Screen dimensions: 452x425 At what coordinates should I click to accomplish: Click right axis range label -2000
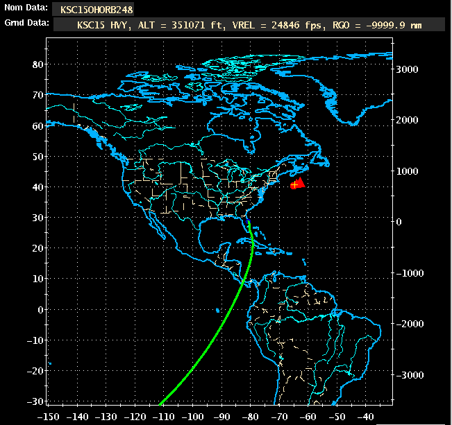click(x=410, y=324)
